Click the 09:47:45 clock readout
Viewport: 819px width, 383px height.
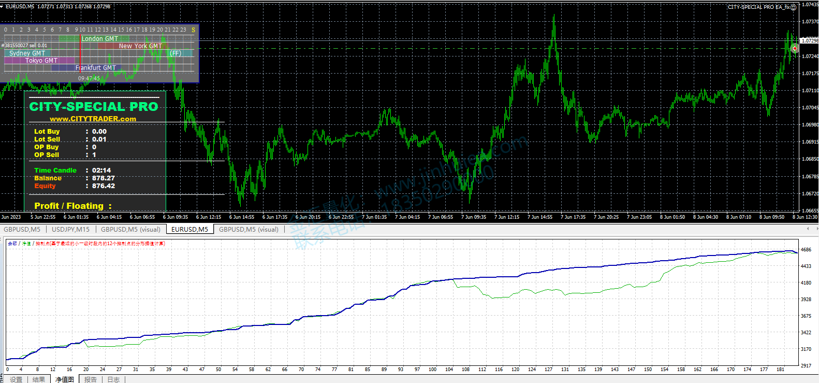(89, 78)
